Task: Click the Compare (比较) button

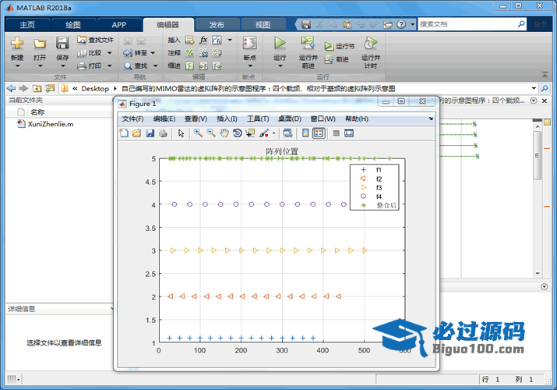Action: [x=90, y=52]
